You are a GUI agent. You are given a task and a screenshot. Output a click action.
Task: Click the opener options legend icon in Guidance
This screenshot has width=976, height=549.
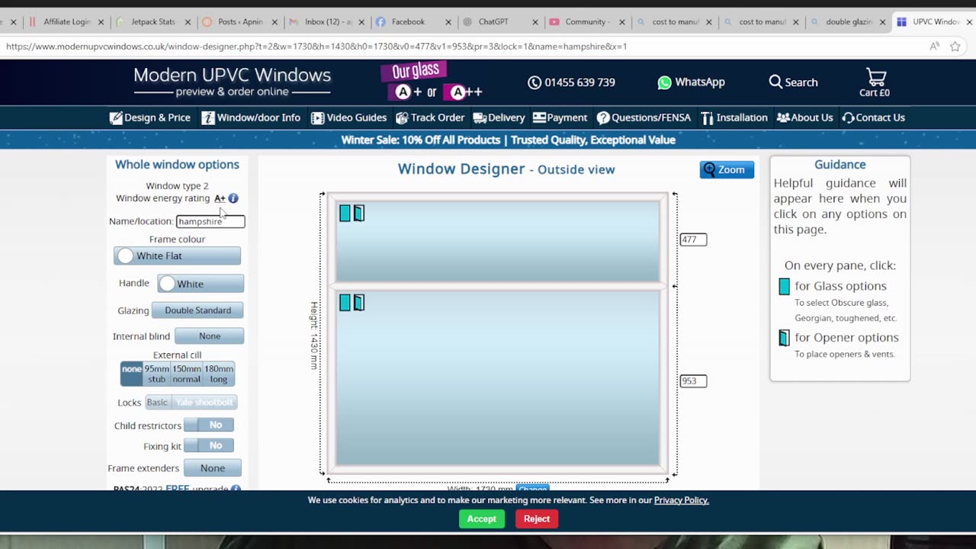pyautogui.click(x=784, y=338)
